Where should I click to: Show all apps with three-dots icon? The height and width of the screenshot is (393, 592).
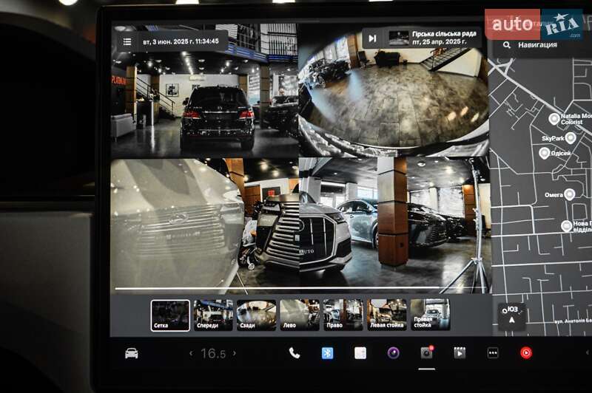pyautogui.click(x=493, y=353)
